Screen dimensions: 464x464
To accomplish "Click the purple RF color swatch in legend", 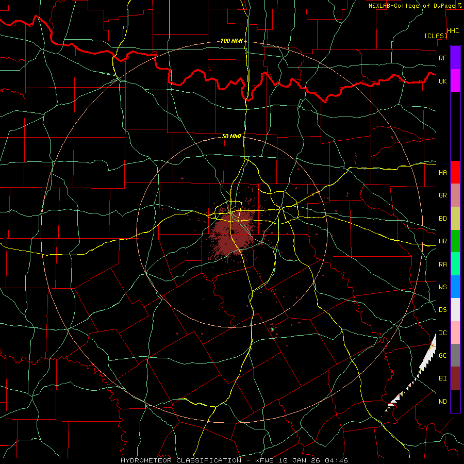I will tap(455, 58).
